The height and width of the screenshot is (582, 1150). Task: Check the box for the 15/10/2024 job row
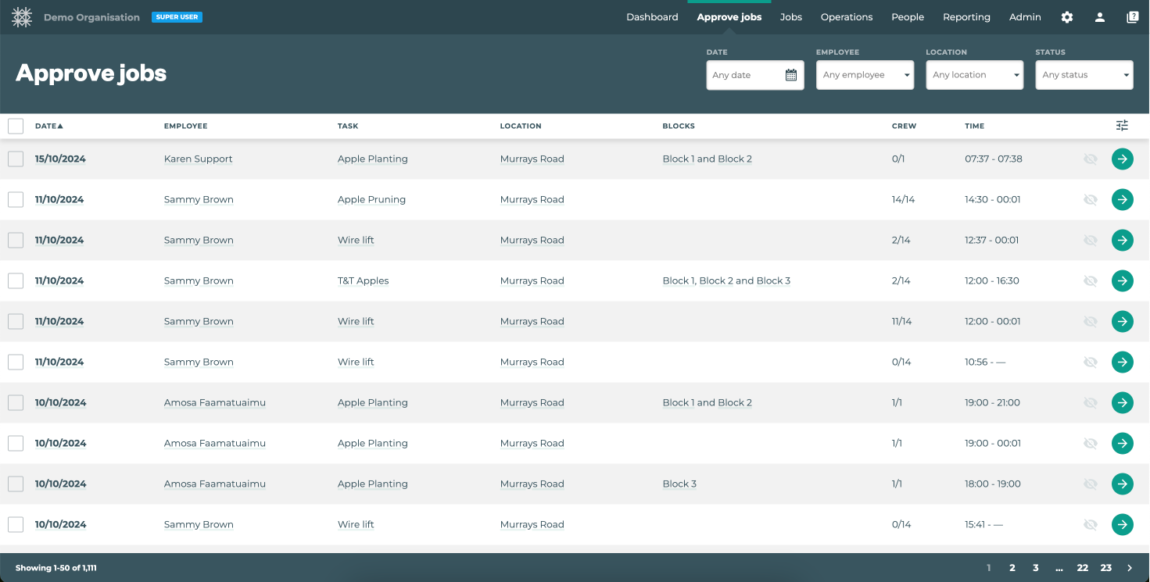pyautogui.click(x=16, y=159)
